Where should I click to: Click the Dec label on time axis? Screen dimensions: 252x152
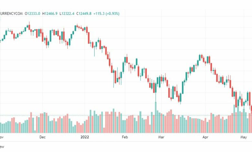point(42,137)
